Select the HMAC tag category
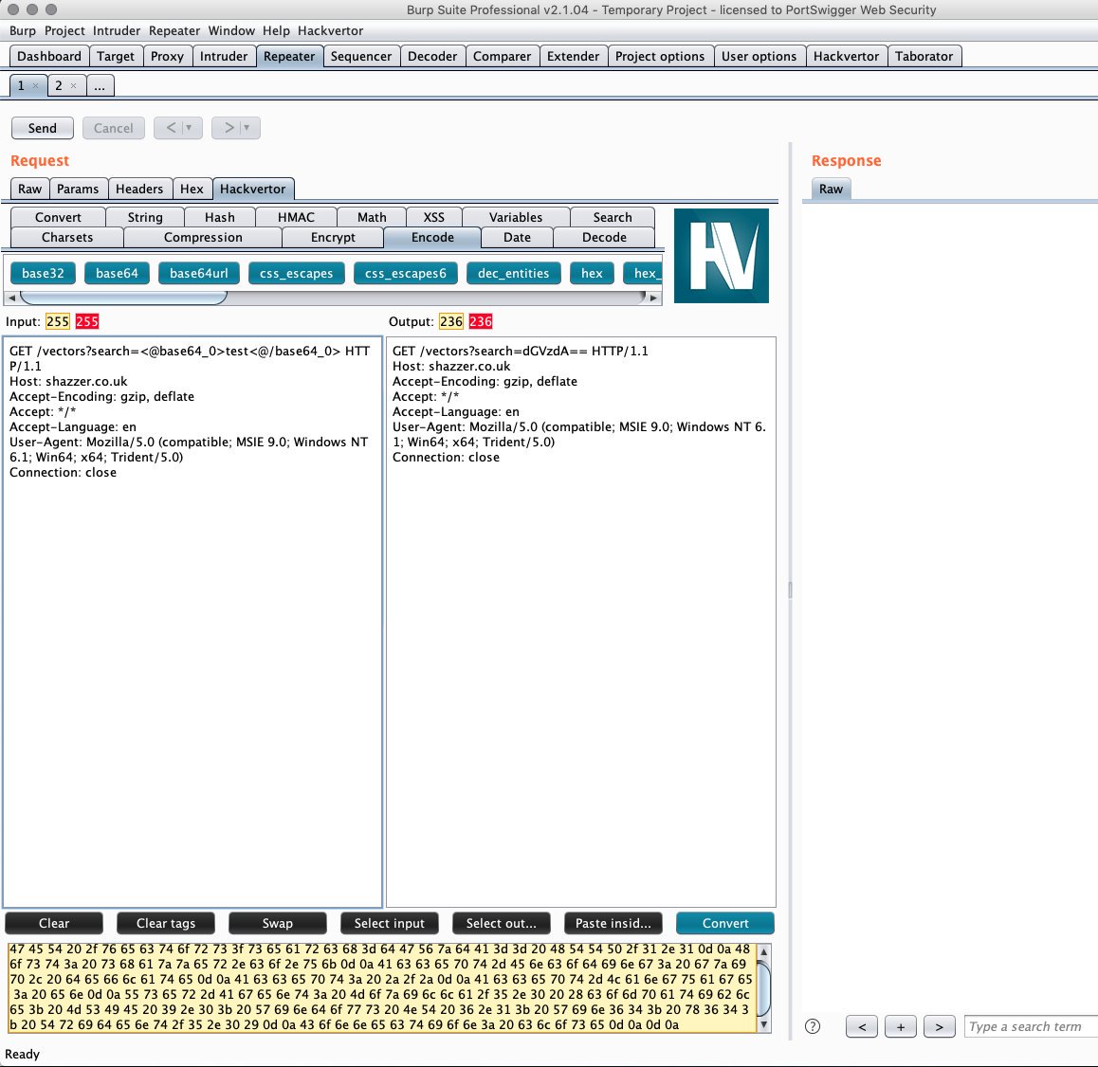 click(x=296, y=217)
